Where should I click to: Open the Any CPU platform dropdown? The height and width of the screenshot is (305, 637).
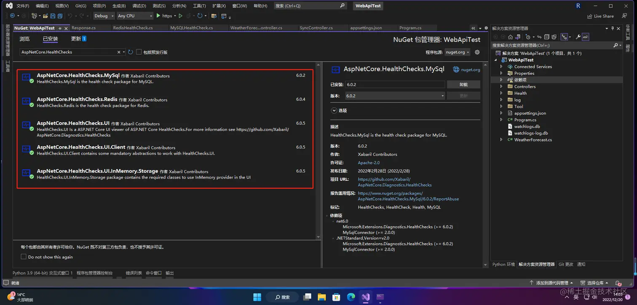click(x=135, y=16)
